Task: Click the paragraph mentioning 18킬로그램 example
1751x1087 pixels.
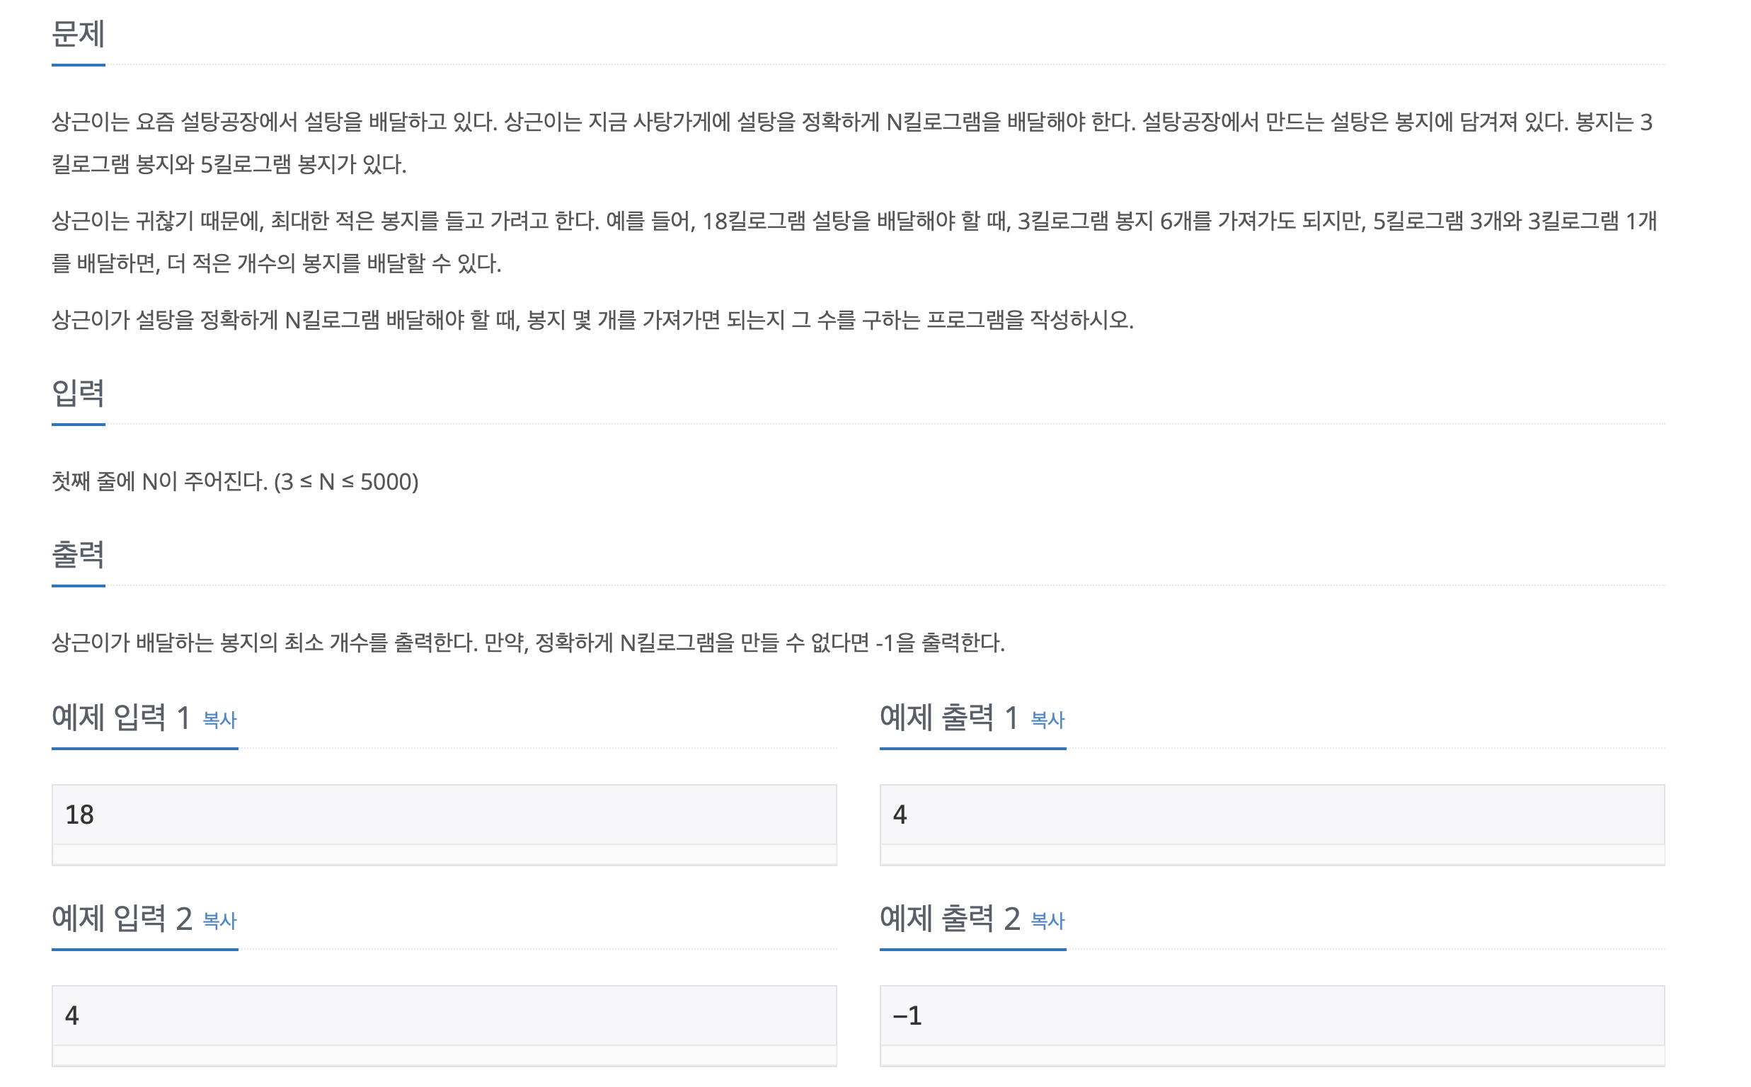Action: click(x=863, y=241)
